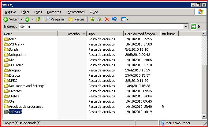Sort by the Nome column header

click(x=30, y=34)
